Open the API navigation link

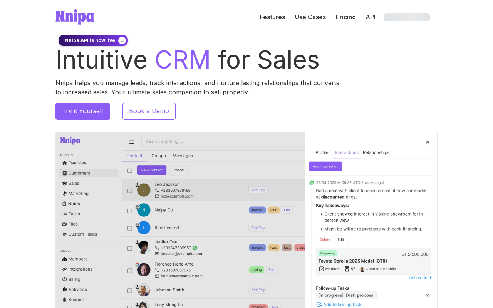(x=371, y=17)
